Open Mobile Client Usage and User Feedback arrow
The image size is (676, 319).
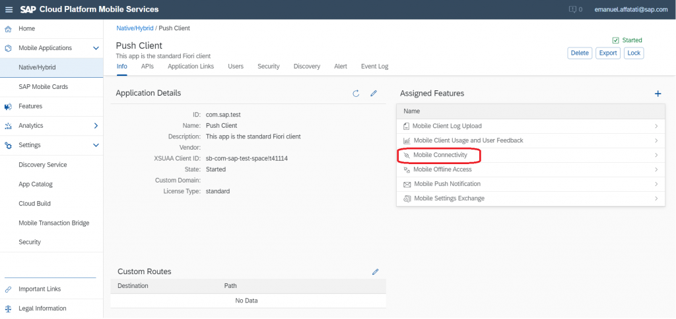pyautogui.click(x=657, y=141)
